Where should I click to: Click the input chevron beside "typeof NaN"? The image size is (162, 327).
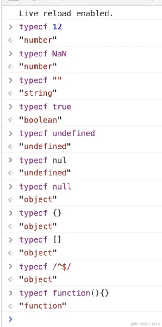click(x=11, y=54)
